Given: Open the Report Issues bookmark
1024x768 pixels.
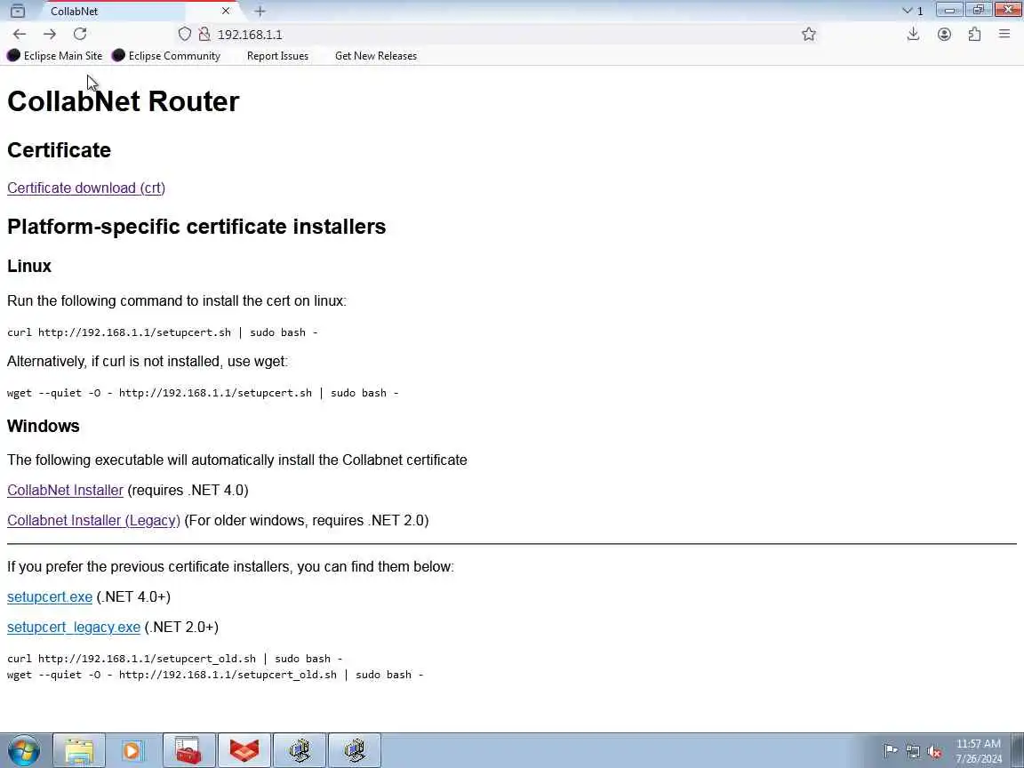Looking at the screenshot, I should 277,55.
